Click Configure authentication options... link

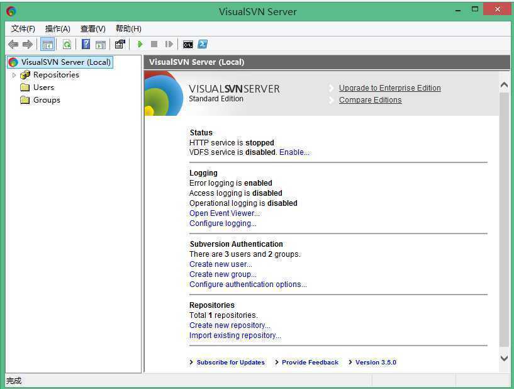pos(248,285)
